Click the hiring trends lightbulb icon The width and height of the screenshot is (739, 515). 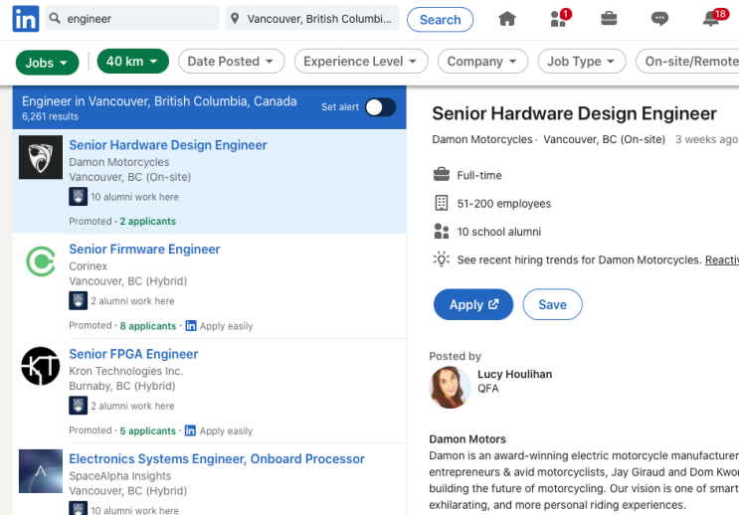point(442,259)
